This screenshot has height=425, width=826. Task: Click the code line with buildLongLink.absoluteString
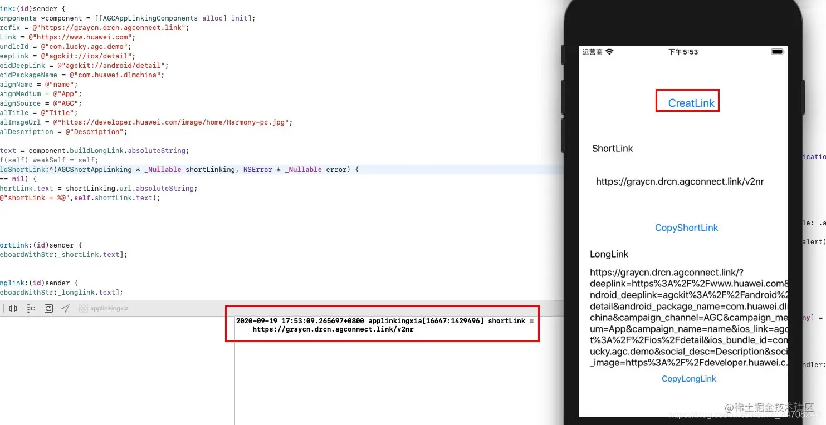tap(95, 151)
